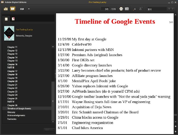Click the book cover thumbnail
The height and width of the screenshot is (135, 178).
(9, 33)
